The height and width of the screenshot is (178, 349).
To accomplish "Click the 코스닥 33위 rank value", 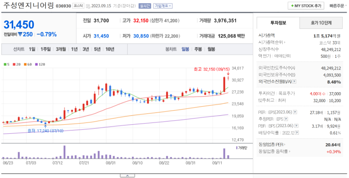I will click(x=330, y=43).
